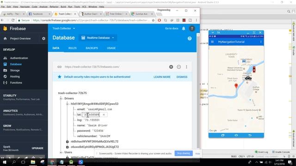296x166 pixels.
Task: Open project settings gear in Firebase sidebar
Action: click(x=43, y=39)
